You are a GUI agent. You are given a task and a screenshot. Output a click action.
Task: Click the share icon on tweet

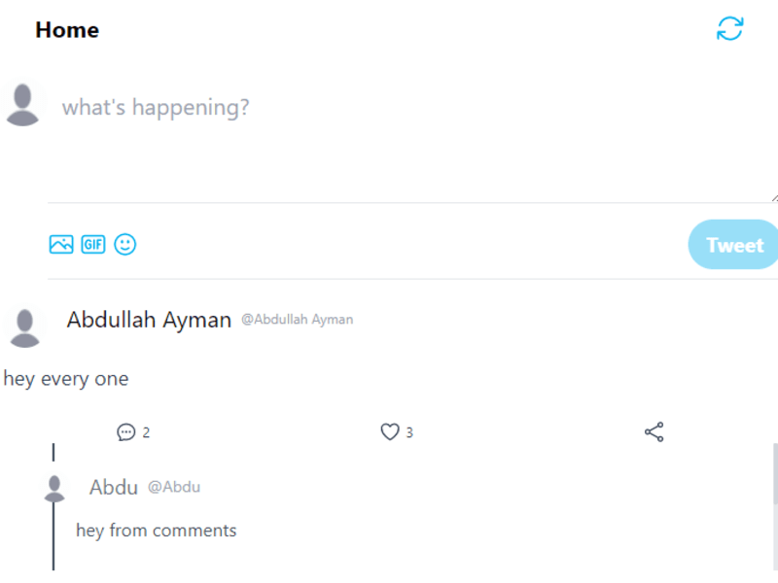coord(654,431)
